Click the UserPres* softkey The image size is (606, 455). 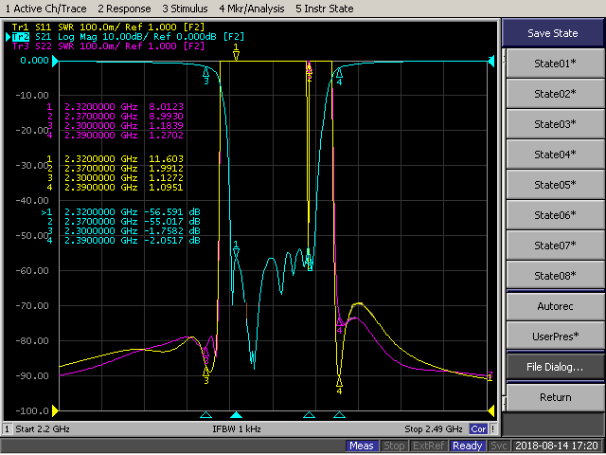tap(555, 337)
